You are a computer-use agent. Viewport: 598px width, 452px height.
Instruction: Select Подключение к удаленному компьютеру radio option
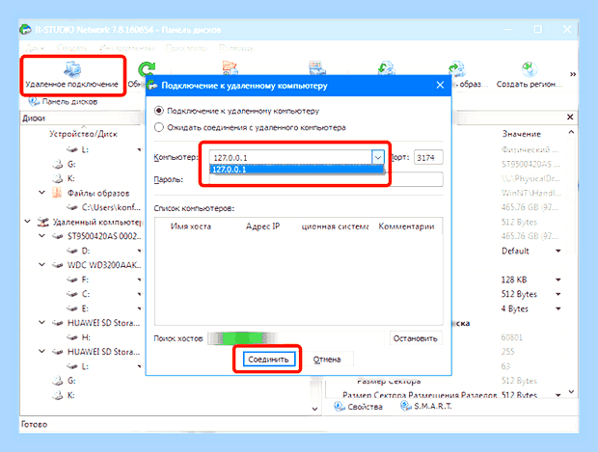click(159, 111)
